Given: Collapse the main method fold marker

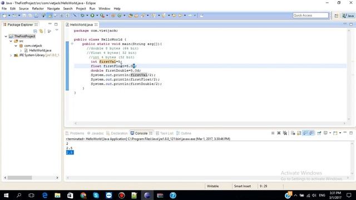Looking at the screenshot, I should pyautogui.click(x=72, y=44).
